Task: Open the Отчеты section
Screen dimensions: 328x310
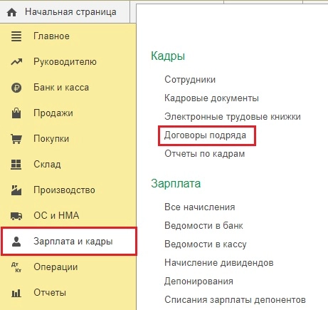Action: (50, 293)
